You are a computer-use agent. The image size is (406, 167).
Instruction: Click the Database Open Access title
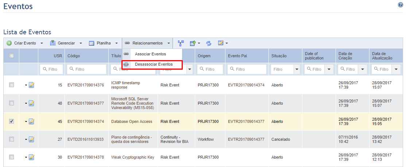tap(132, 121)
